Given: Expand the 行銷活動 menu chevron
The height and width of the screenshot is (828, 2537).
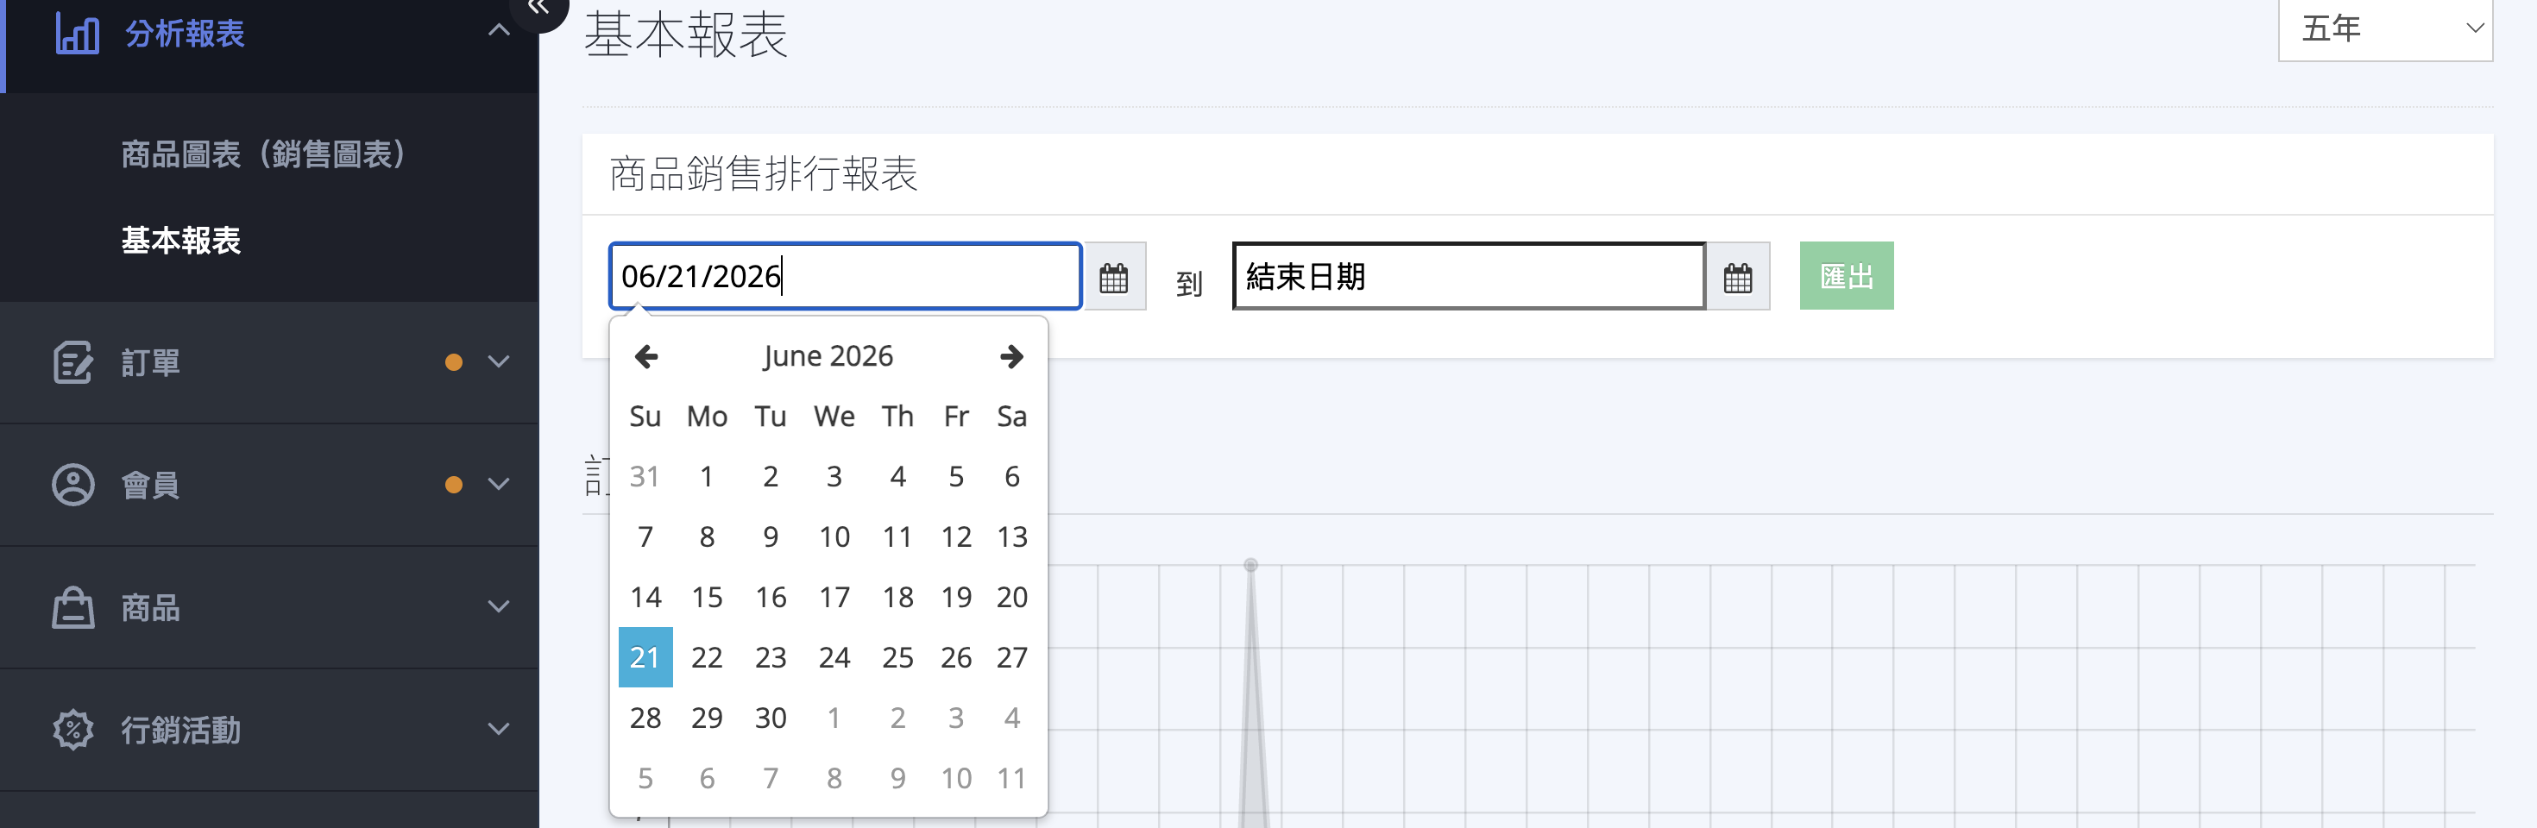Looking at the screenshot, I should coord(500,730).
